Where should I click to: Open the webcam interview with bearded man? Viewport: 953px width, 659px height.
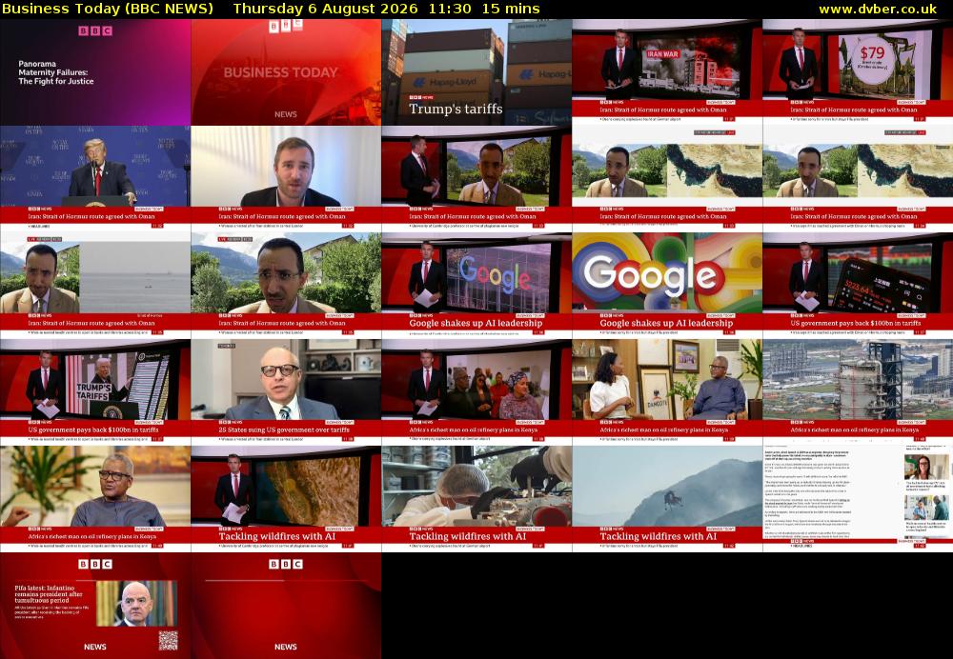(286, 179)
